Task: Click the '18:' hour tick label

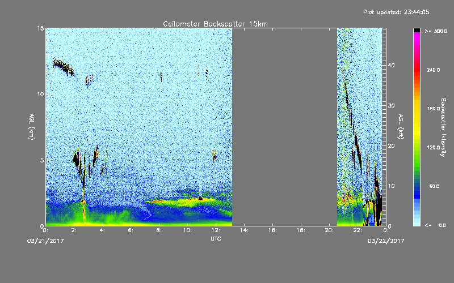Action: (x=301, y=230)
